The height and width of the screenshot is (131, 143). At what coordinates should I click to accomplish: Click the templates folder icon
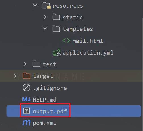[x=56, y=29]
